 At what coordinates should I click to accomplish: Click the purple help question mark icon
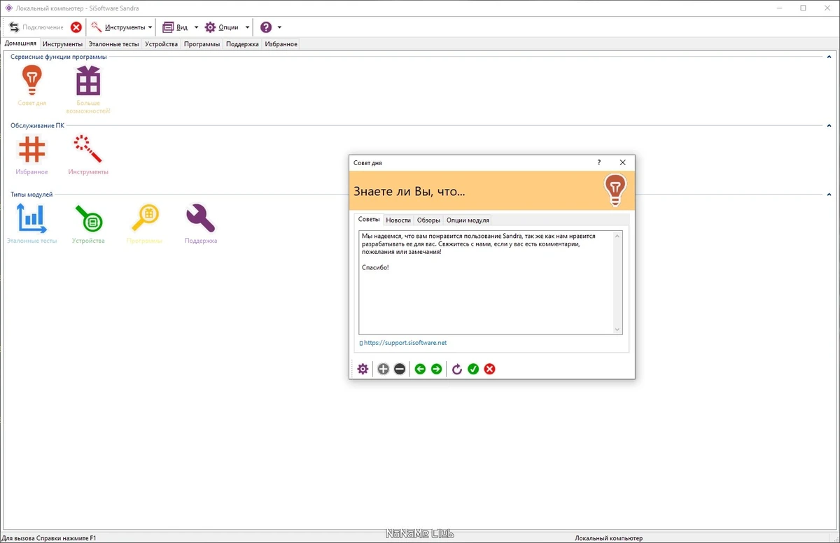pyautogui.click(x=266, y=27)
